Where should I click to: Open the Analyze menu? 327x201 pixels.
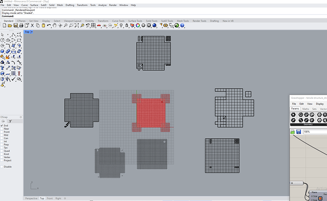click(x=102, y=5)
